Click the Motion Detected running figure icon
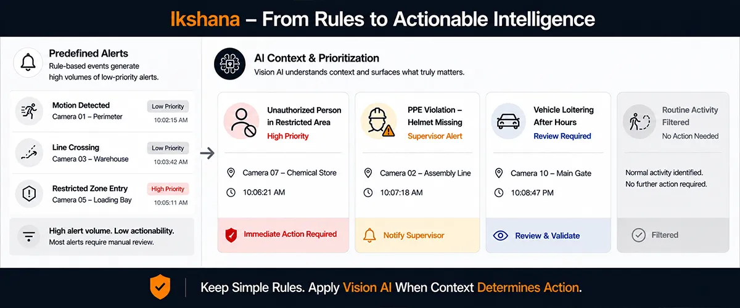The height and width of the screenshot is (308, 740). 29,111
